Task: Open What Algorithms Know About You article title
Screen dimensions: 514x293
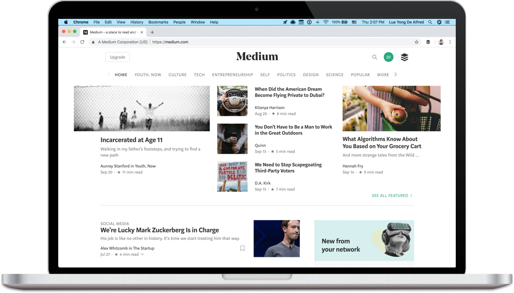Action: point(382,142)
